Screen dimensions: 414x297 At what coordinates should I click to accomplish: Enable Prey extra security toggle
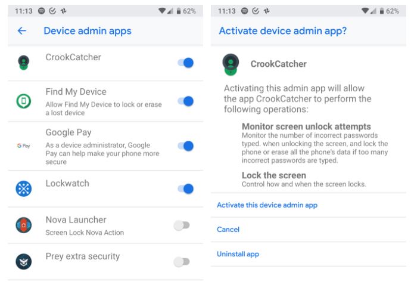pos(182,262)
